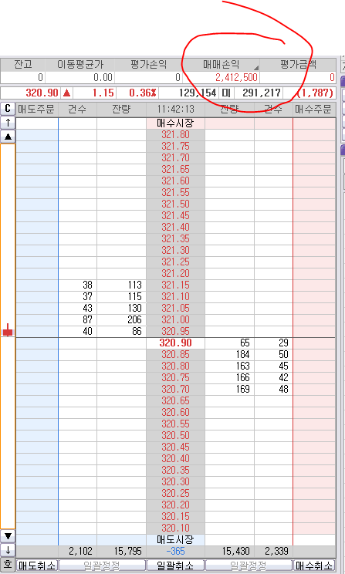Screen dimensions: 345x574
Task: Select the price level 321.00
Action: point(175,319)
